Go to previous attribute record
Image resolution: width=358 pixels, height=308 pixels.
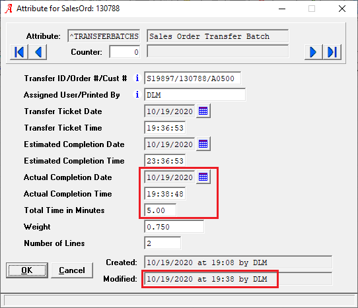click(x=38, y=52)
